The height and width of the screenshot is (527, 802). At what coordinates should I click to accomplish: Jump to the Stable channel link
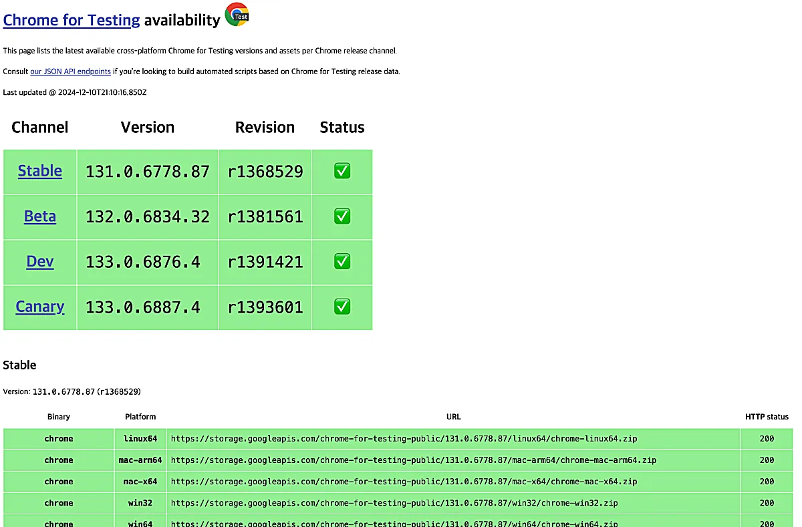click(40, 171)
